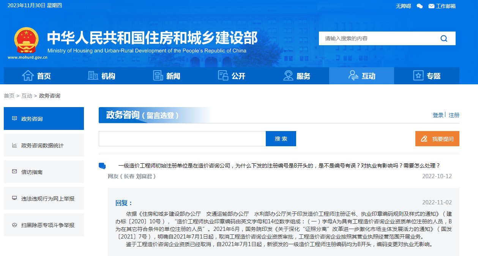Click the 政务咨询 (留言选登) section heading
478x256 pixels.
pyautogui.click(x=142, y=115)
